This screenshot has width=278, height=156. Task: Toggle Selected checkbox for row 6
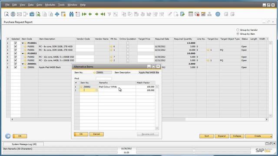(16, 60)
